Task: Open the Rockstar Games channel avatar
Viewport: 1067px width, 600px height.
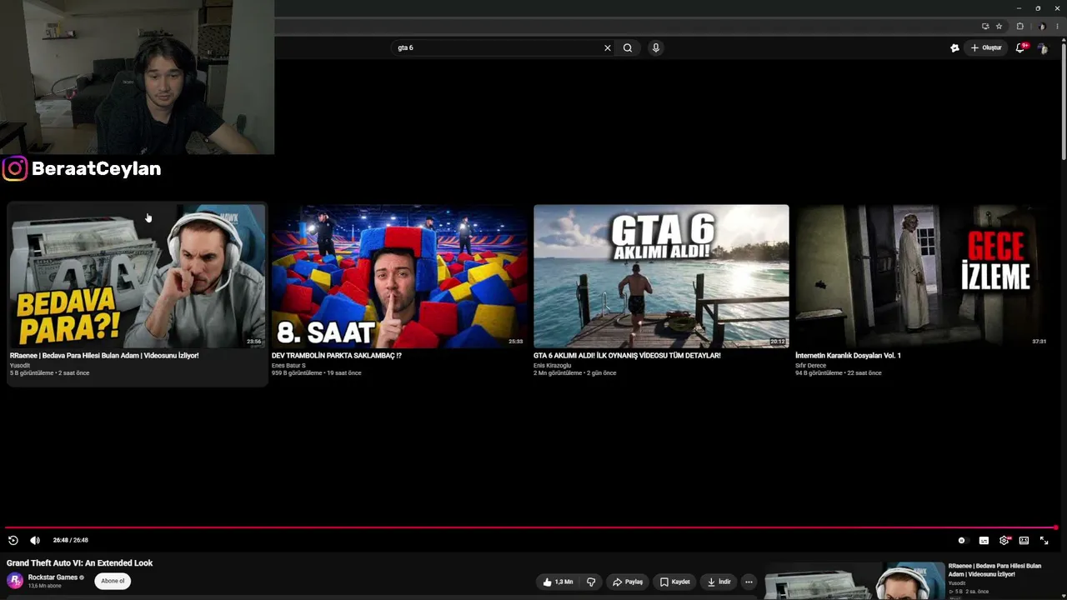Action: click(15, 581)
